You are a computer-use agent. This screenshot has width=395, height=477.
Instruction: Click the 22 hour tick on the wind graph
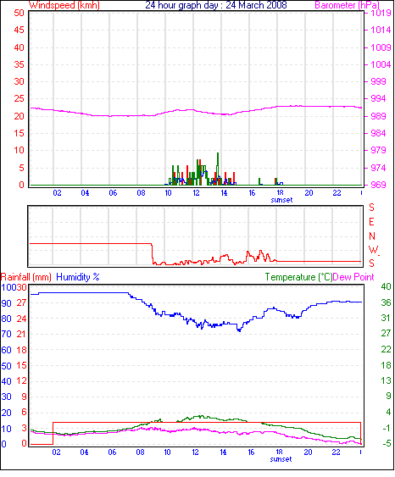click(337, 193)
